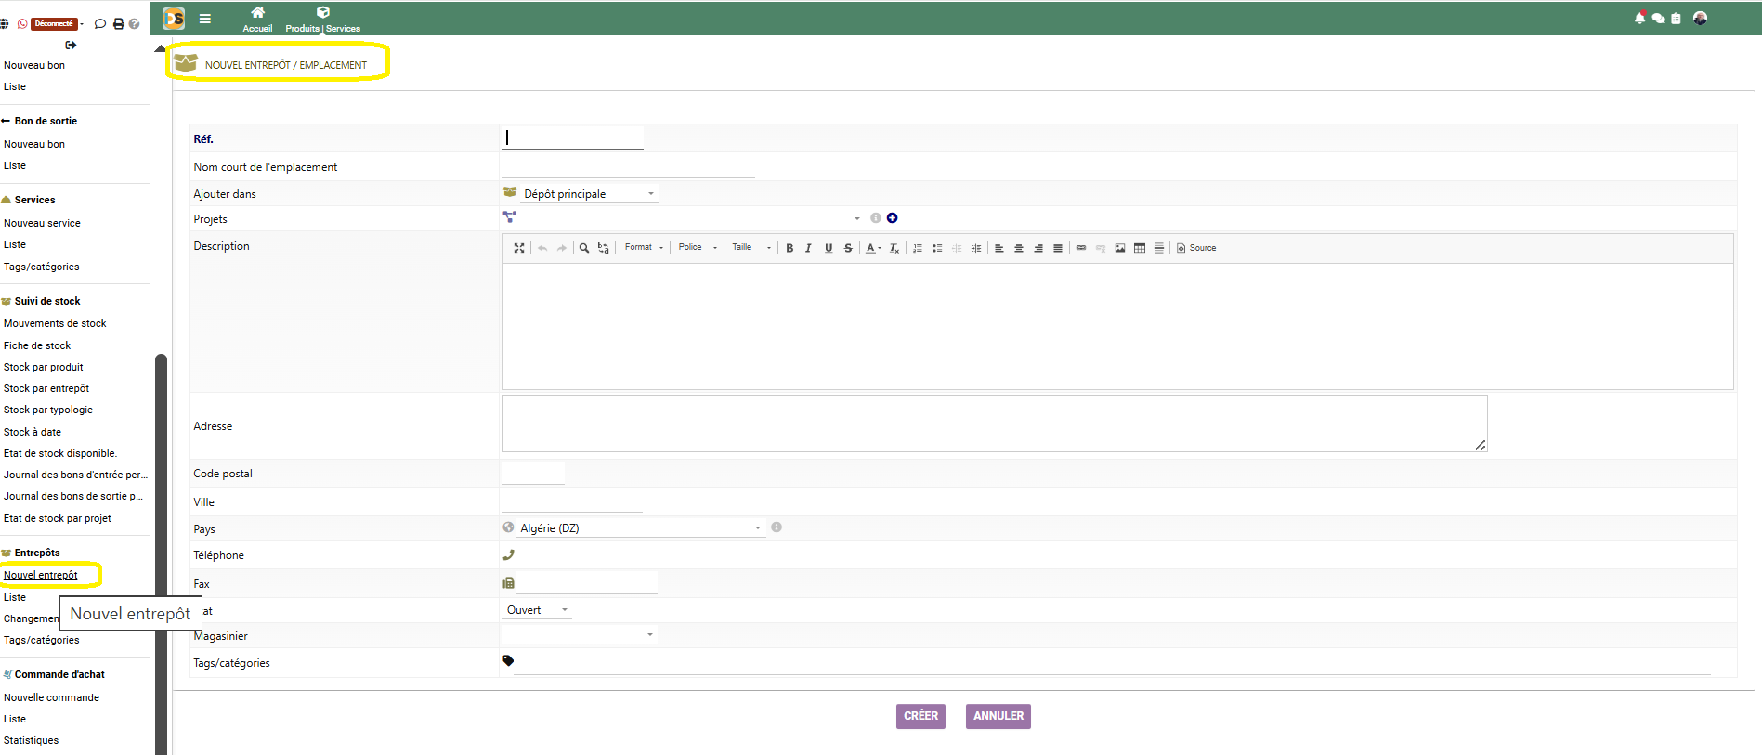This screenshot has width=1762, height=755.
Task: Insert image using editor toolbar icon
Action: (x=1120, y=248)
